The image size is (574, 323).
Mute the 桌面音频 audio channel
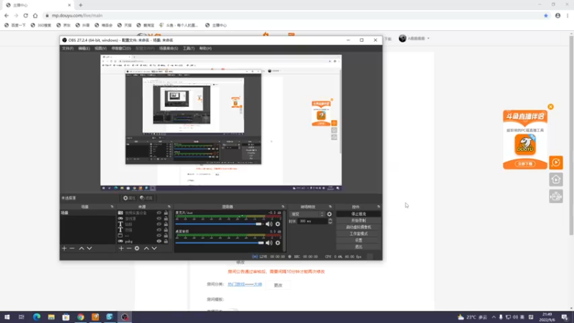pos(269,243)
